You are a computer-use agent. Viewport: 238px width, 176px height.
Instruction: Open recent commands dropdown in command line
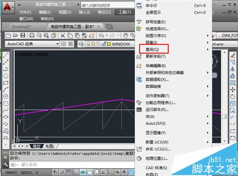pos(14,165)
